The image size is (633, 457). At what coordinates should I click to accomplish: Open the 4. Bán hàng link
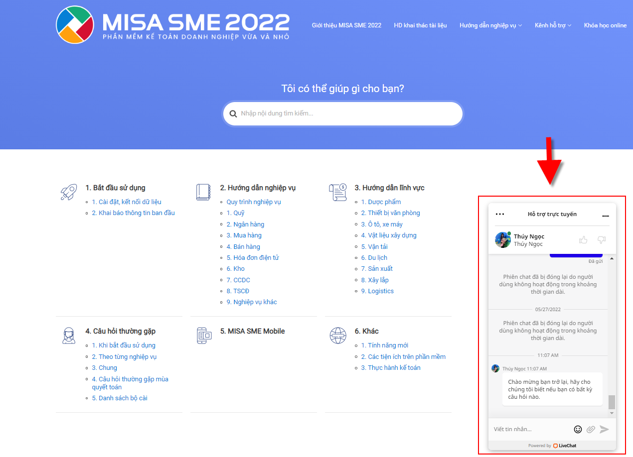click(243, 247)
